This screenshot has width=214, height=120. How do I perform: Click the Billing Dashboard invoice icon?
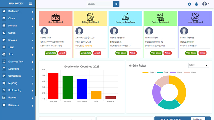pyautogui.click(x=90, y=17)
